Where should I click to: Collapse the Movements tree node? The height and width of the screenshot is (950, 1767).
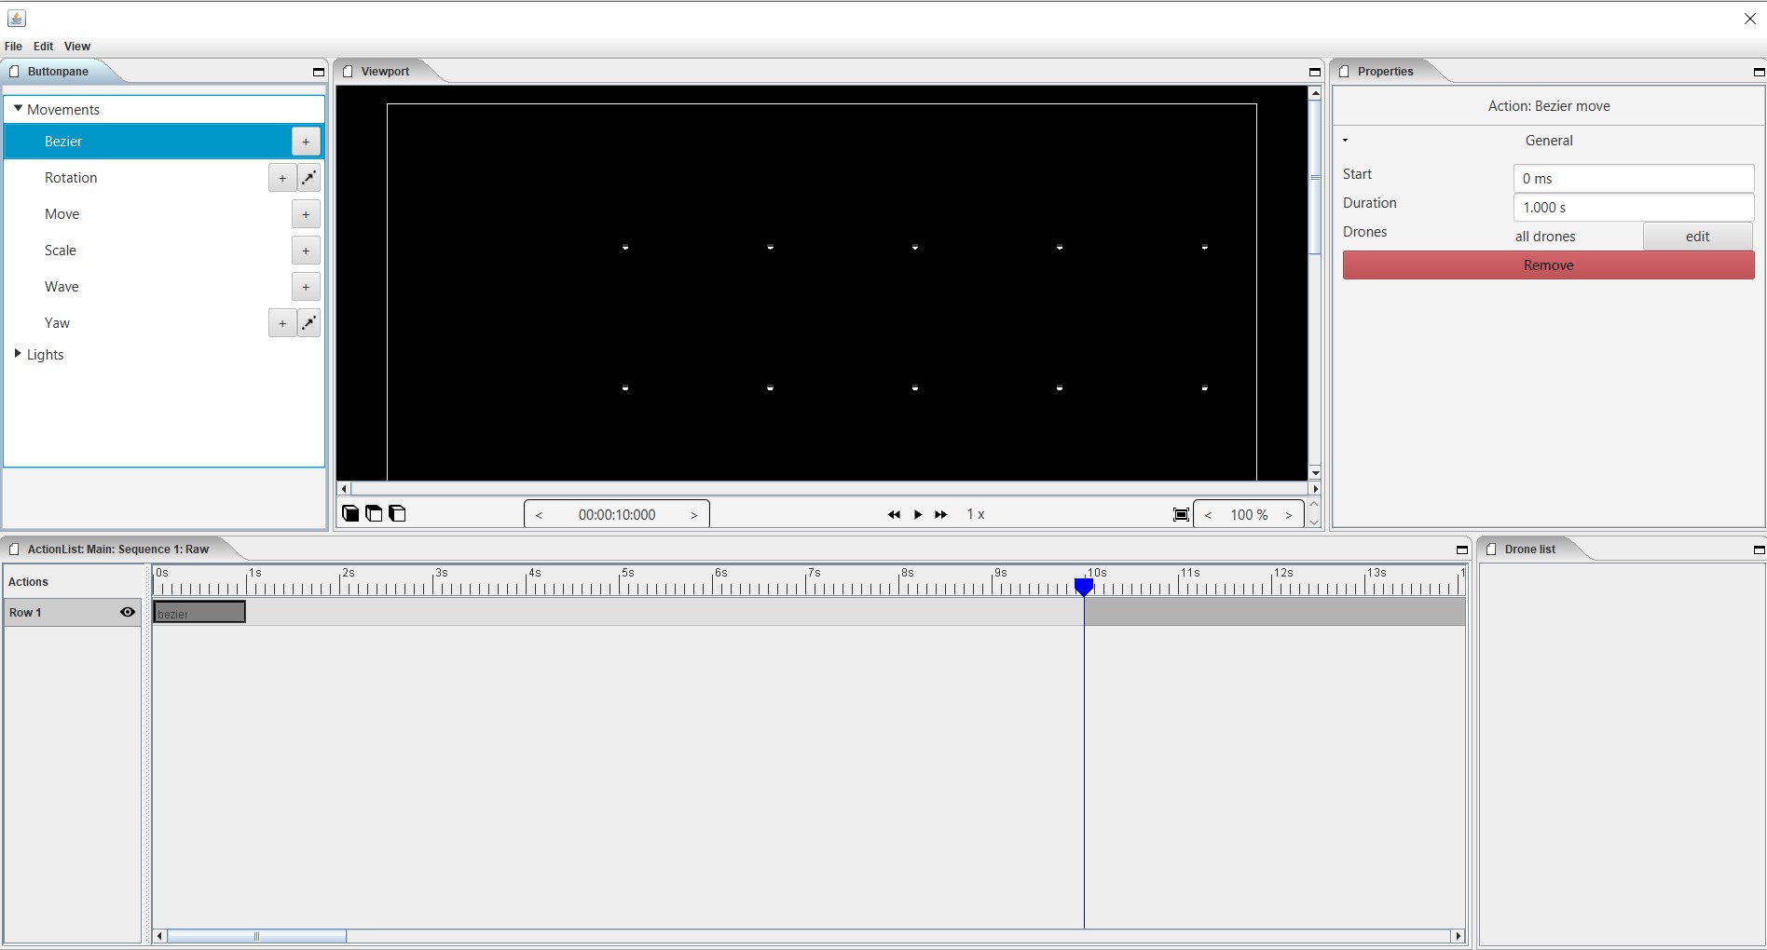18,109
